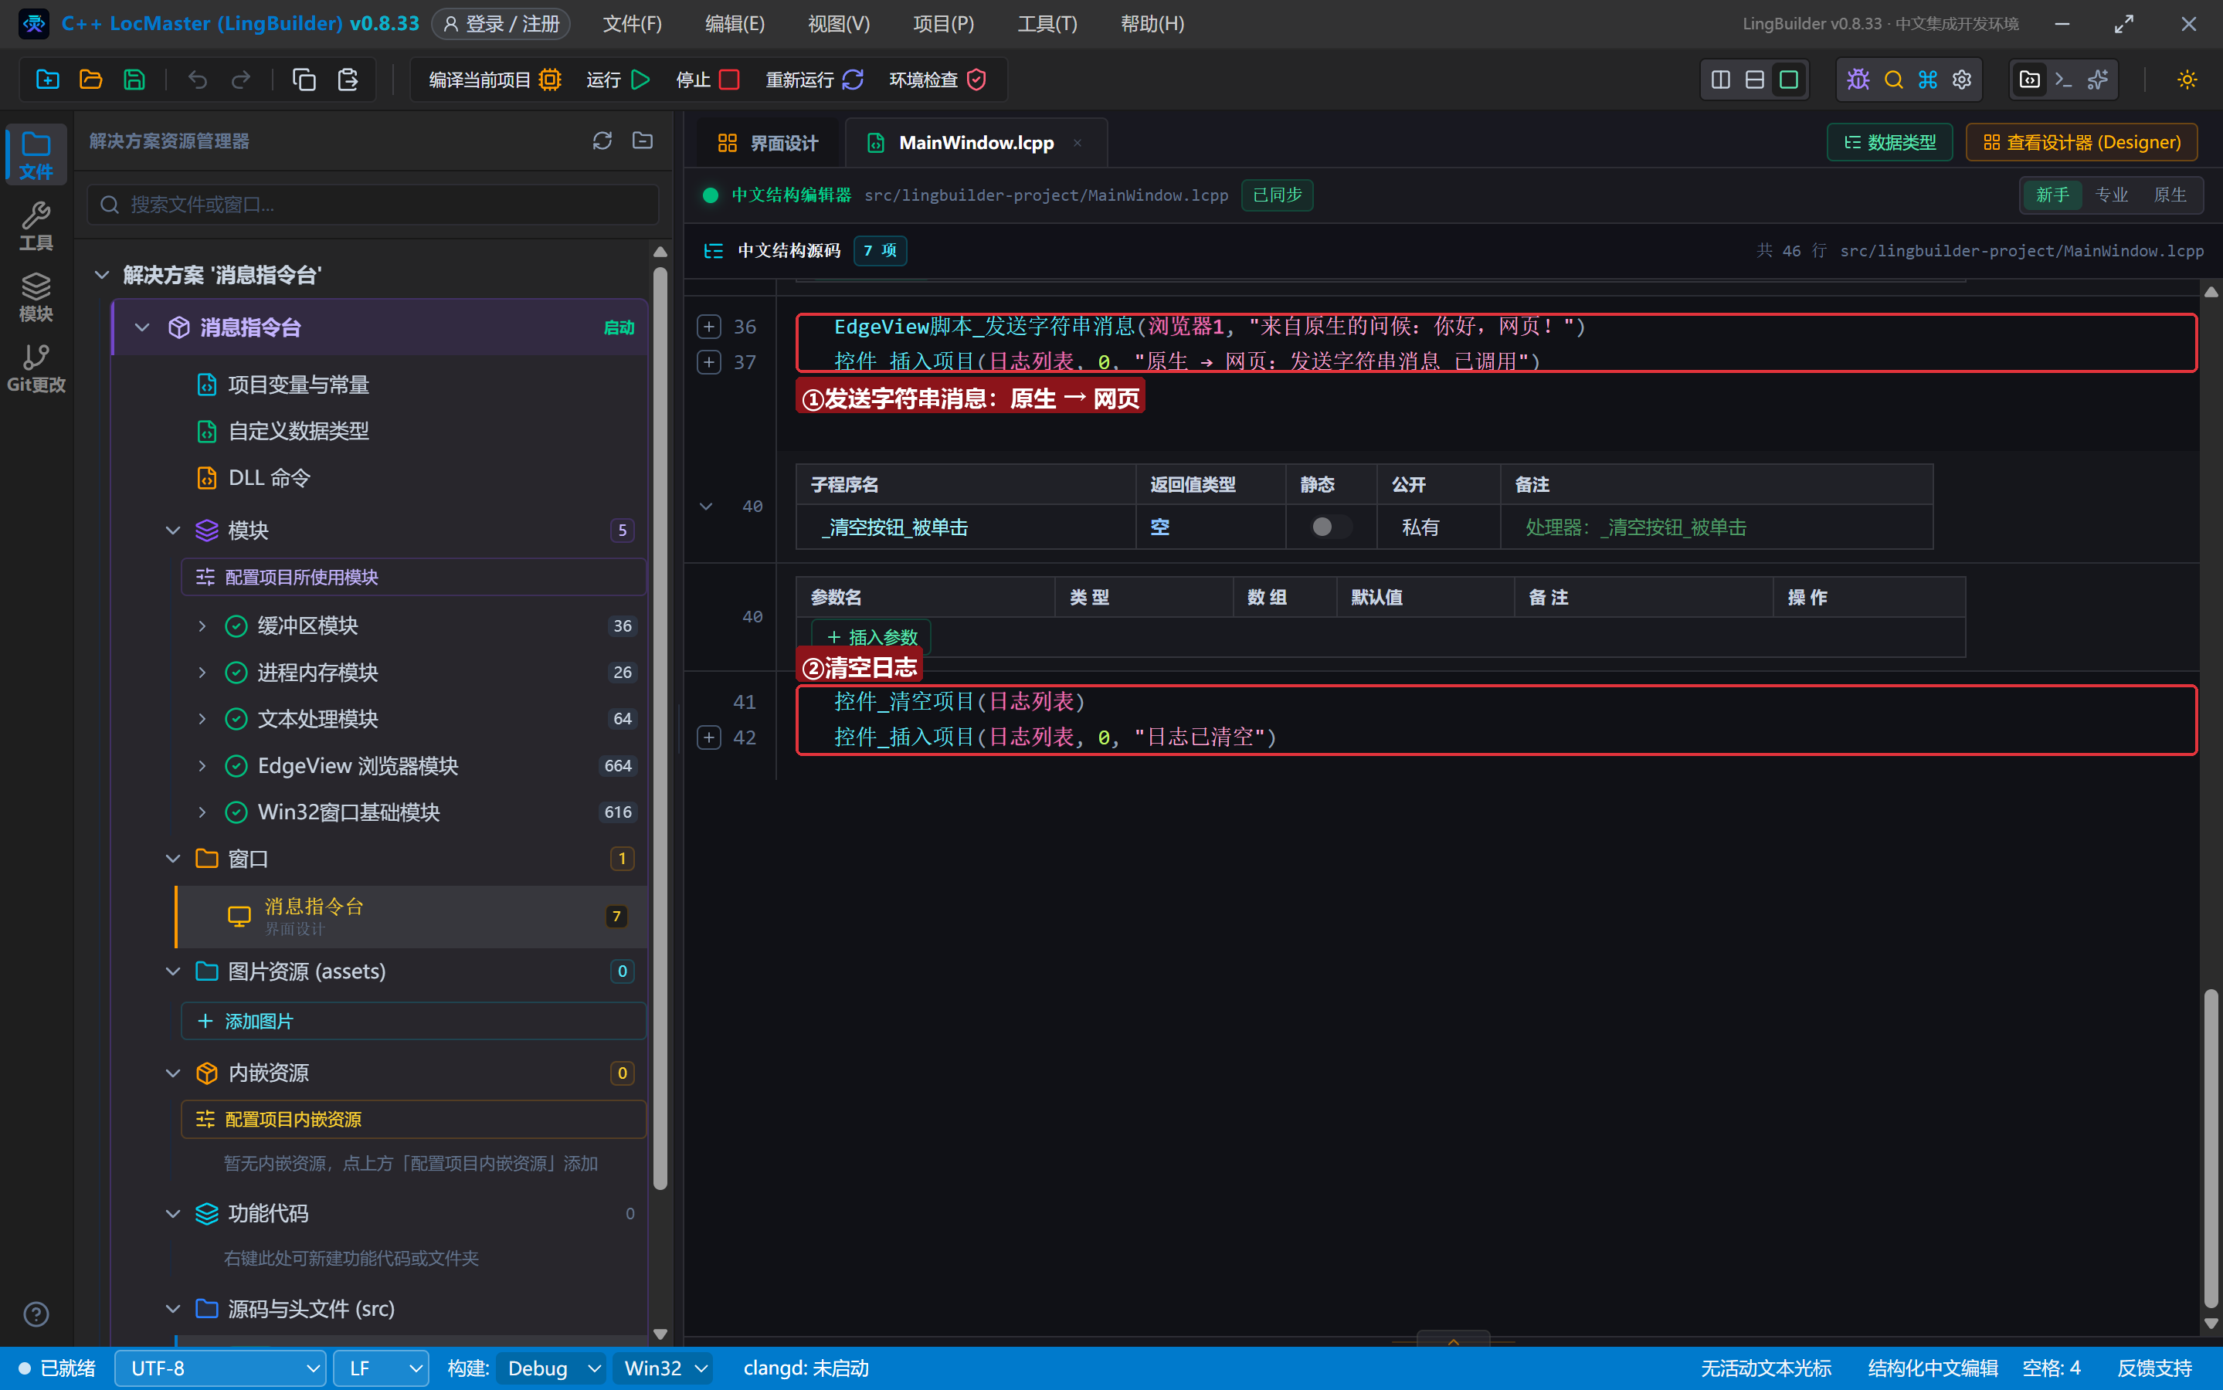
Task: Click the undo arrow icon
Action: click(197, 80)
